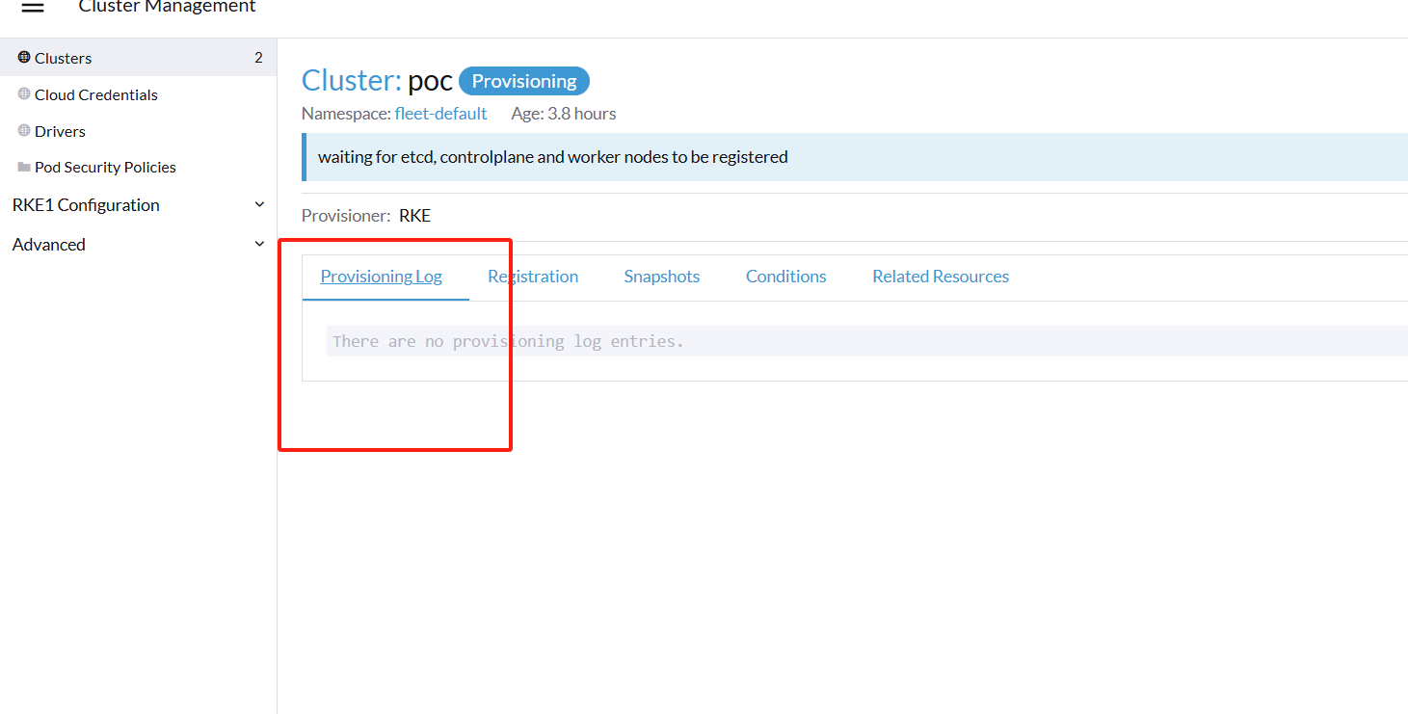
Task: Click the cluster name poc
Action: [x=430, y=81]
